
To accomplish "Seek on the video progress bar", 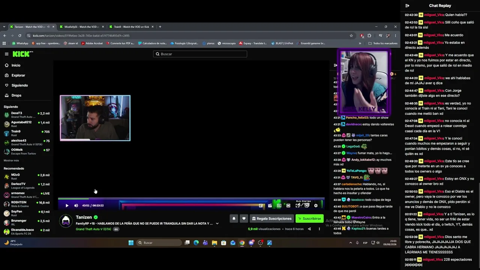I will [x=191, y=199].
